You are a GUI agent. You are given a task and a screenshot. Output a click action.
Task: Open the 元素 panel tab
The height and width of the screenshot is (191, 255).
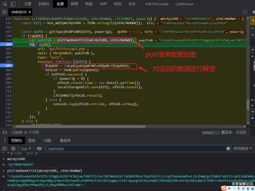click(x=28, y=4)
